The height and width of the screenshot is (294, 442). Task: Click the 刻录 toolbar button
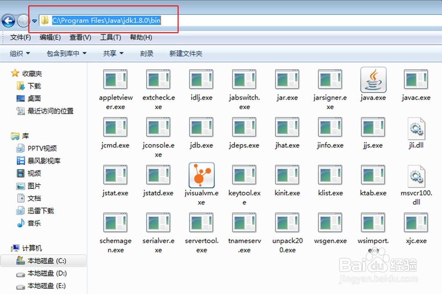(x=147, y=53)
